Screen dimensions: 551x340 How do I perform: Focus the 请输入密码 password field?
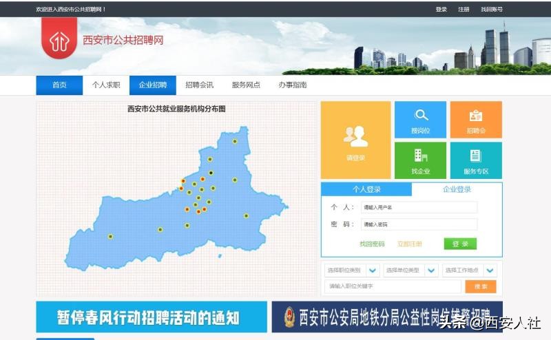(x=419, y=224)
